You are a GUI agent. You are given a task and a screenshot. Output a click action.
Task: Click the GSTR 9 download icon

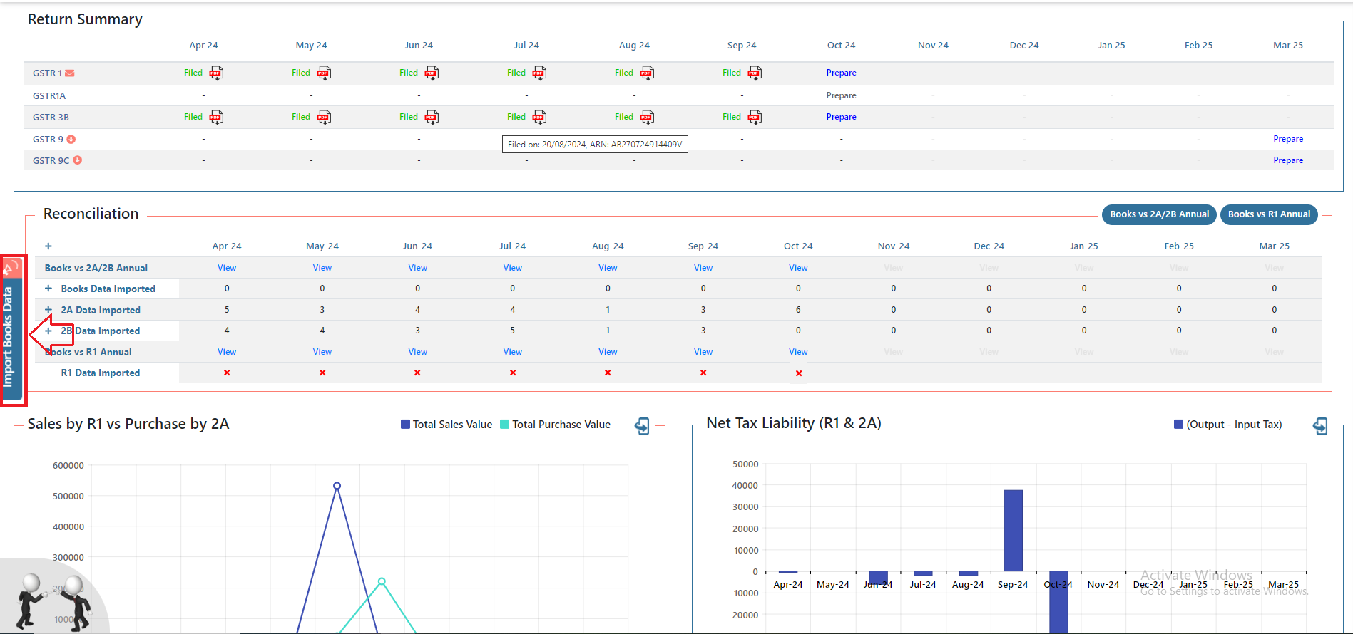pos(71,140)
